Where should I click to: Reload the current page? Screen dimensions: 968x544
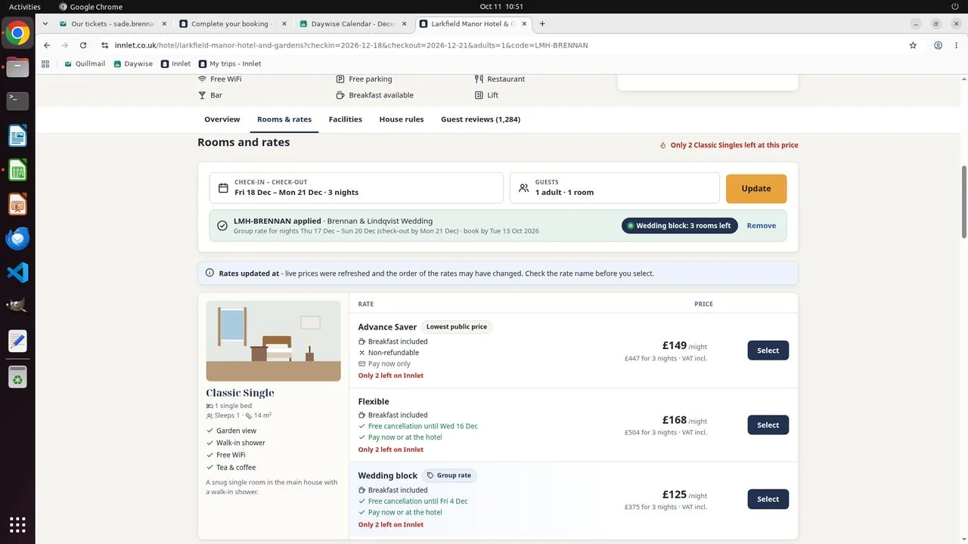click(83, 45)
